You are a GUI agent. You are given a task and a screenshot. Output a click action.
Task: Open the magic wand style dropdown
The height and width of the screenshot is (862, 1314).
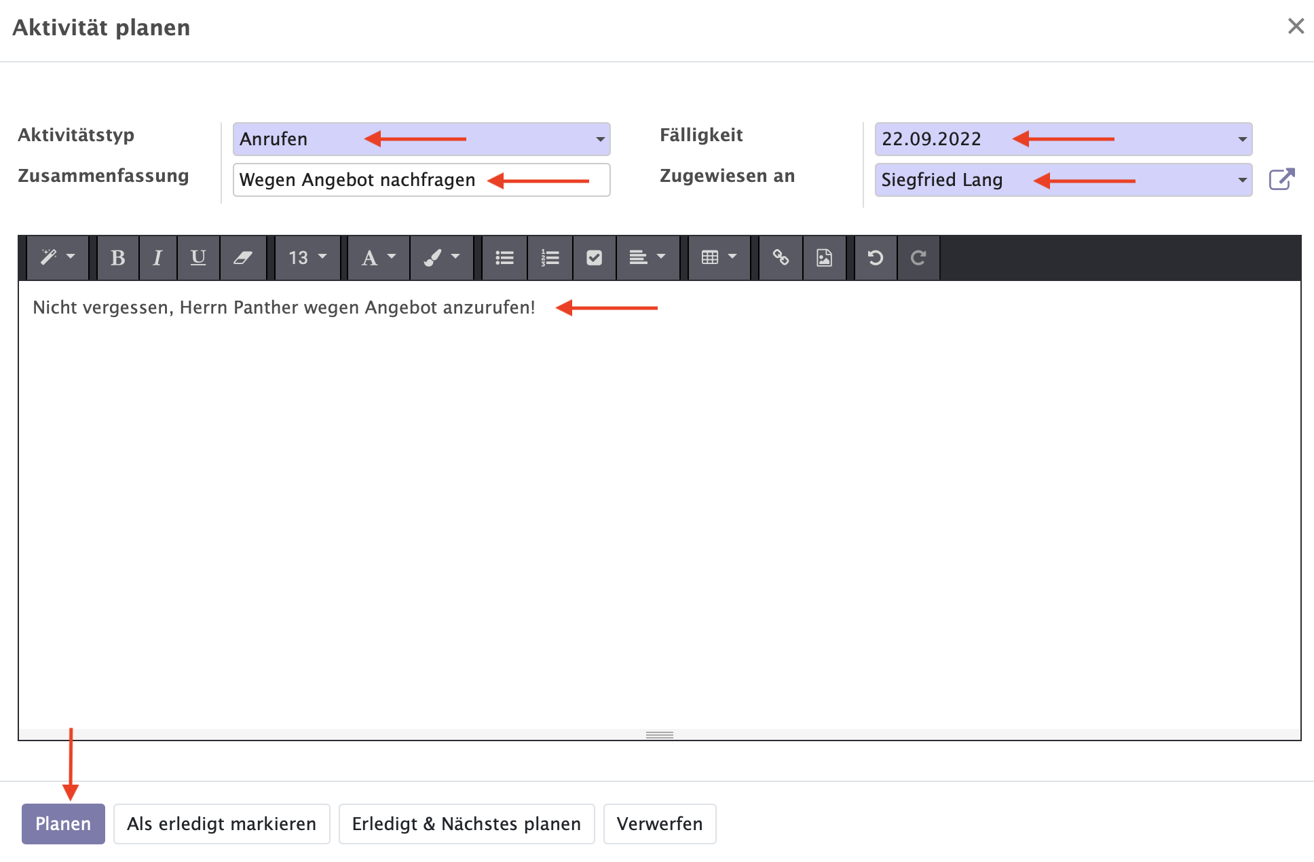[x=58, y=258]
